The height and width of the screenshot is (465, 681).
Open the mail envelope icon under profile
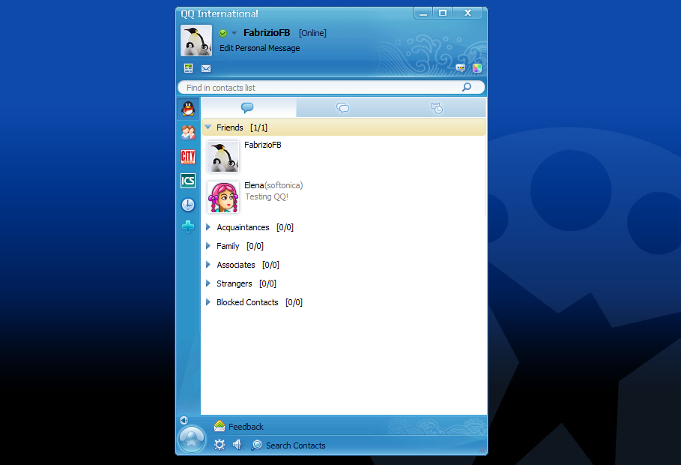(206, 68)
